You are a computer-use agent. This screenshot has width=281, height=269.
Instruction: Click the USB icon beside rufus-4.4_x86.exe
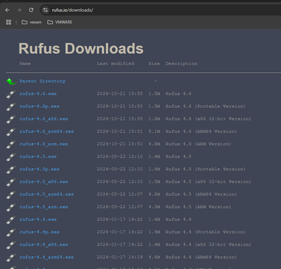[11, 245]
